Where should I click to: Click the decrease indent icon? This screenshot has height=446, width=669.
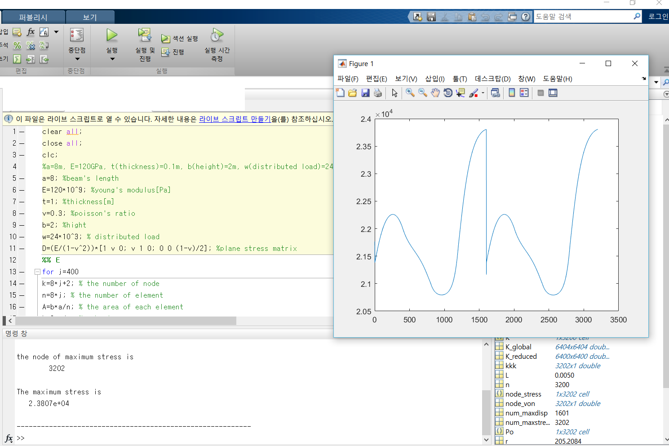pyautogui.click(x=44, y=59)
